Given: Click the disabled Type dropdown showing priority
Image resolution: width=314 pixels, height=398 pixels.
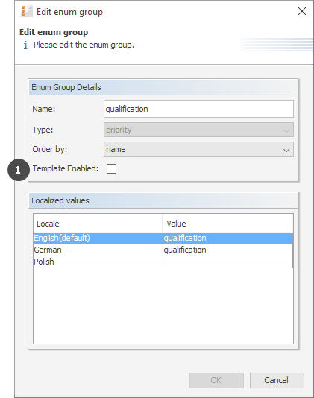Looking at the screenshot, I should pos(198,130).
